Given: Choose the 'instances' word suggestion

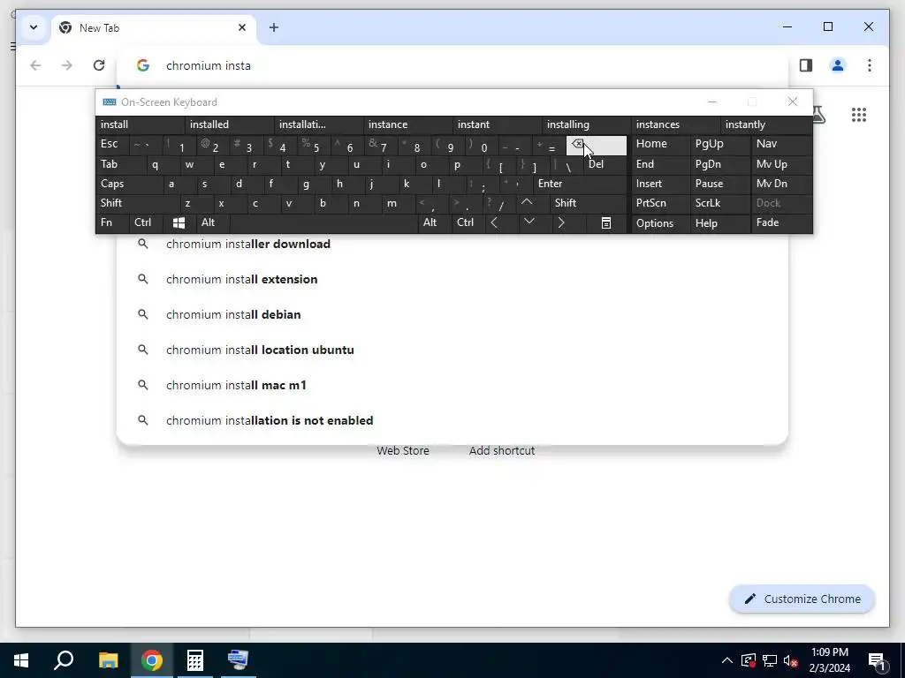Looking at the screenshot, I should click(x=676, y=124).
